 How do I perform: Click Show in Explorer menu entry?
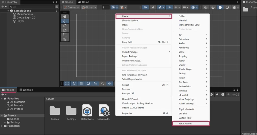point(130,21)
